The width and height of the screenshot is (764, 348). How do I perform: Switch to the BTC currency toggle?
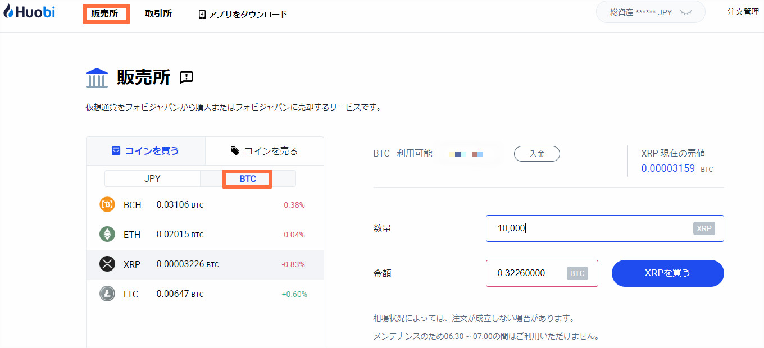pyautogui.click(x=248, y=179)
